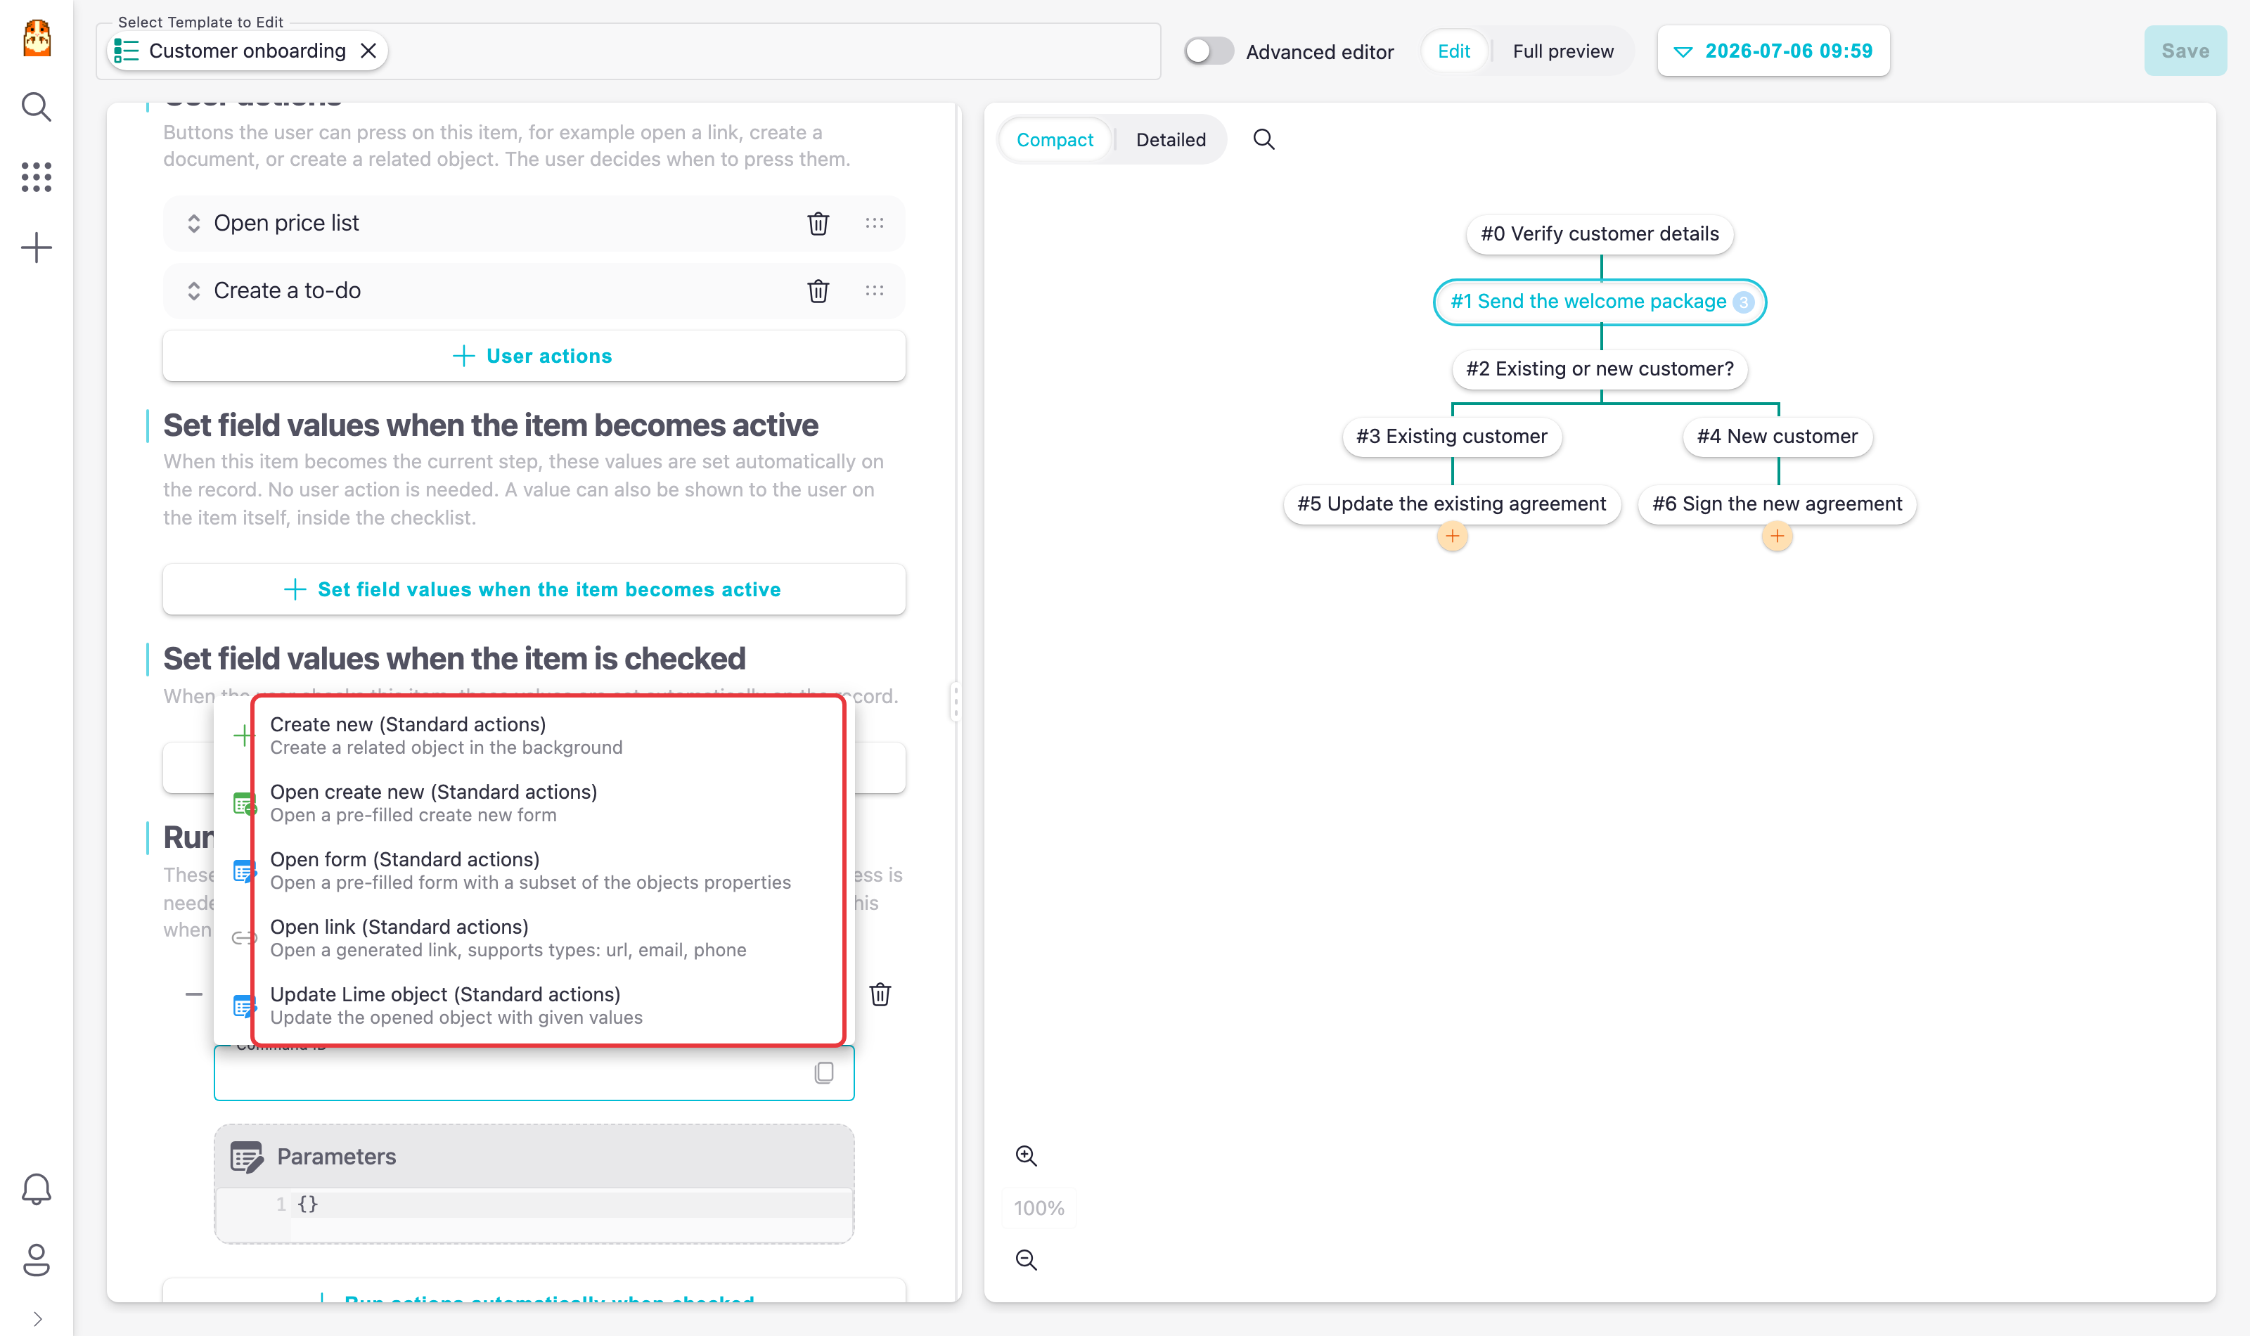Image resolution: width=2250 pixels, height=1336 pixels.
Task: Expand the Create a to-do action
Action: [193, 291]
